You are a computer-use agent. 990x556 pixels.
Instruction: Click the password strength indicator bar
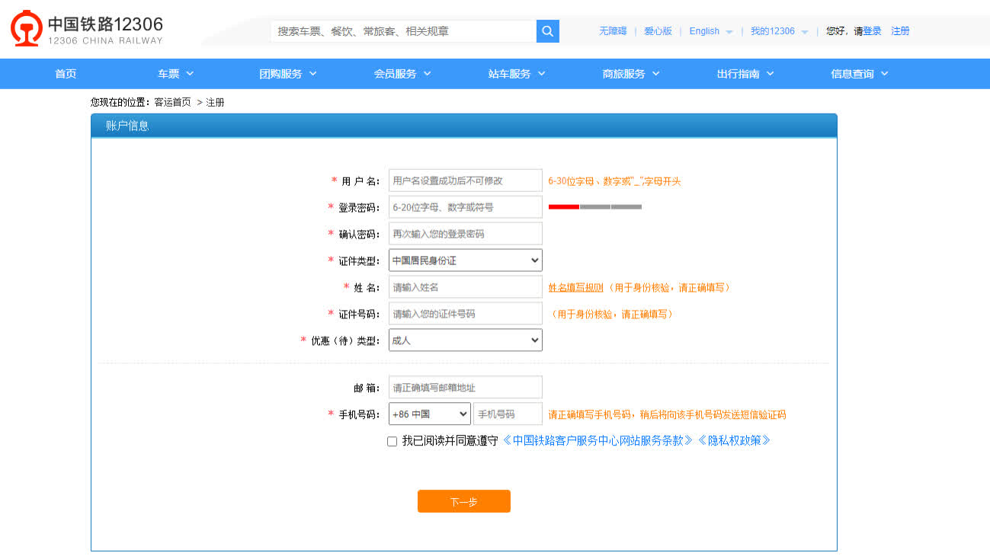(x=594, y=206)
